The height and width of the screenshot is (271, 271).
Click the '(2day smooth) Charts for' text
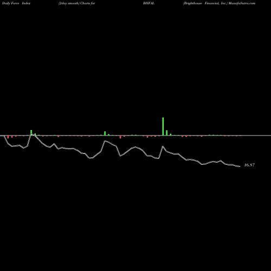77,3
